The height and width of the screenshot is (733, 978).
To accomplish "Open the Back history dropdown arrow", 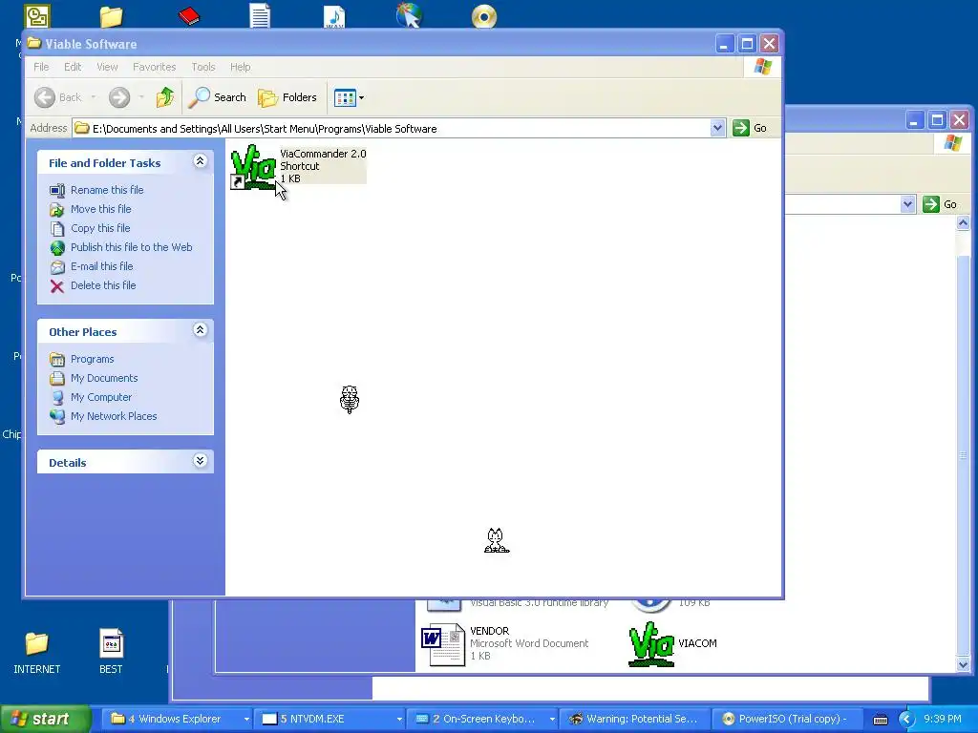I will (94, 97).
